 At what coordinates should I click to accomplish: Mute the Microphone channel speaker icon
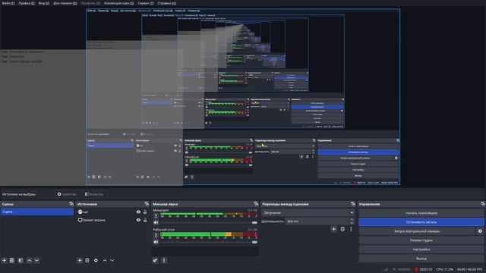[156, 222]
